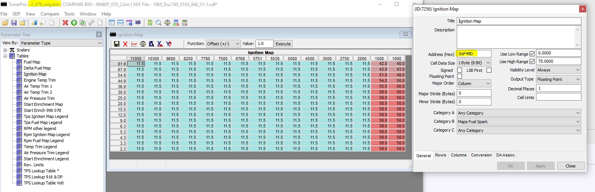Click the scales compare icon in Ignition Map toolbar
This screenshot has width=595, height=192.
143,44
